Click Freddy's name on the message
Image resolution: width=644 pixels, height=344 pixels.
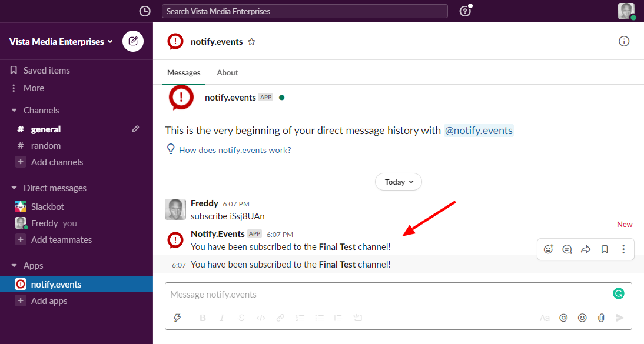click(204, 203)
